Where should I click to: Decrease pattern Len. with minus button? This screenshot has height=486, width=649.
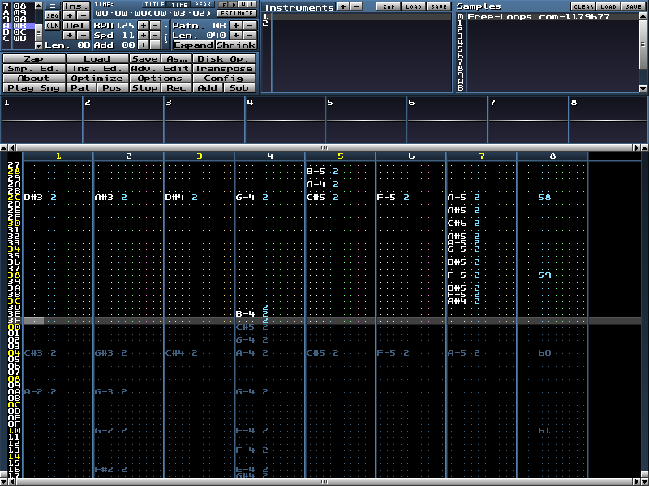(250, 35)
